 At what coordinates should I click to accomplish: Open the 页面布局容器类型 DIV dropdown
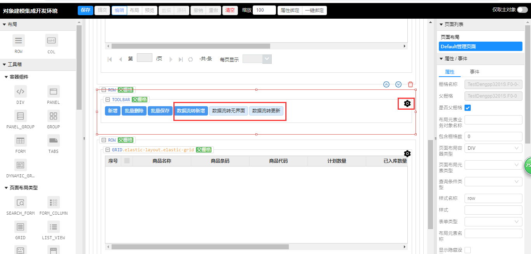pos(493,148)
